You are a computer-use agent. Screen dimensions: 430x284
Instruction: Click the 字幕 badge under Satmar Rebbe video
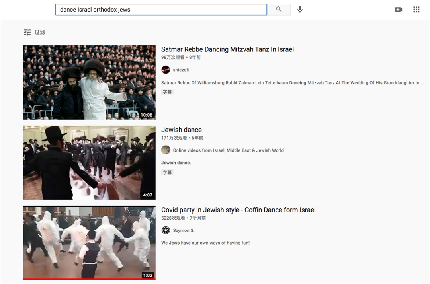click(167, 92)
